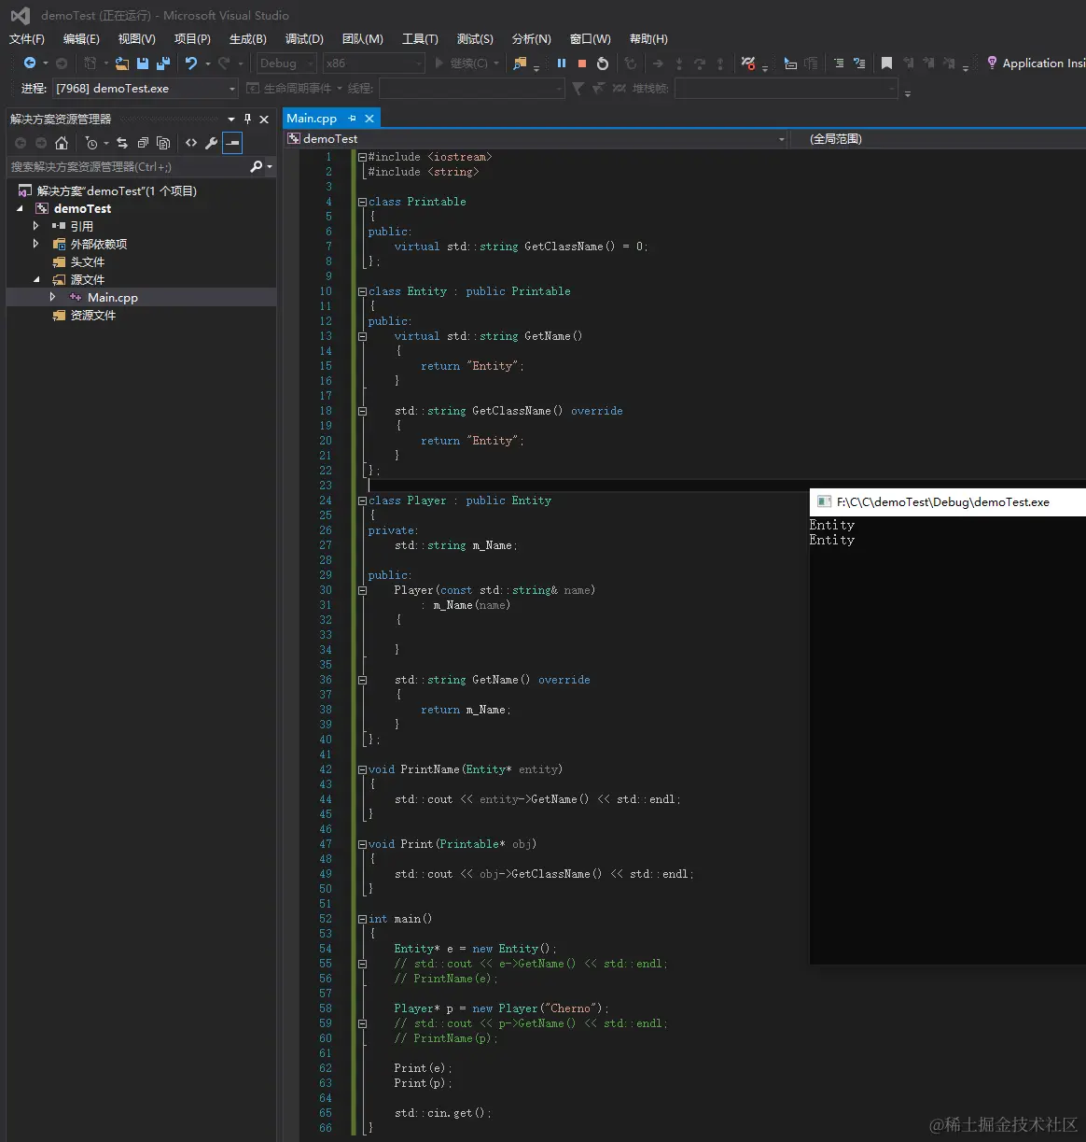Click View Code icon in Solution Explorer
The height and width of the screenshot is (1142, 1086).
tap(191, 143)
